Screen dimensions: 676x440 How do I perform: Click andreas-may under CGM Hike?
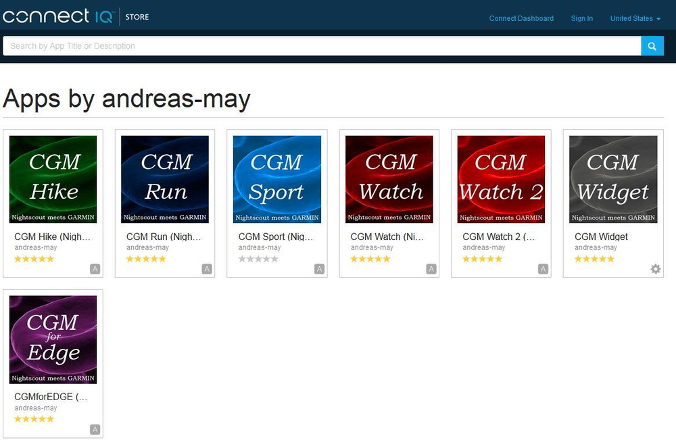pyautogui.click(x=36, y=247)
